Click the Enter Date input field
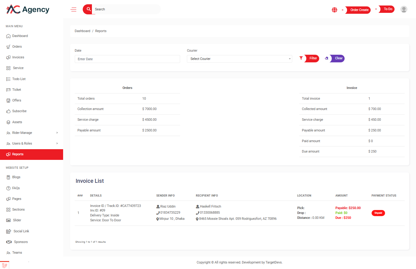Screen dimensions: 416x269 [x=127, y=59]
